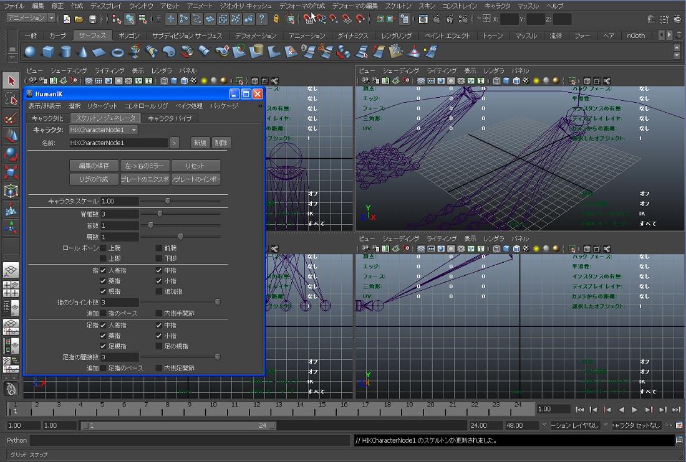Select the arrow Select tool in the toolbox
Image resolution: width=686 pixels, height=462 pixels.
click(11, 80)
